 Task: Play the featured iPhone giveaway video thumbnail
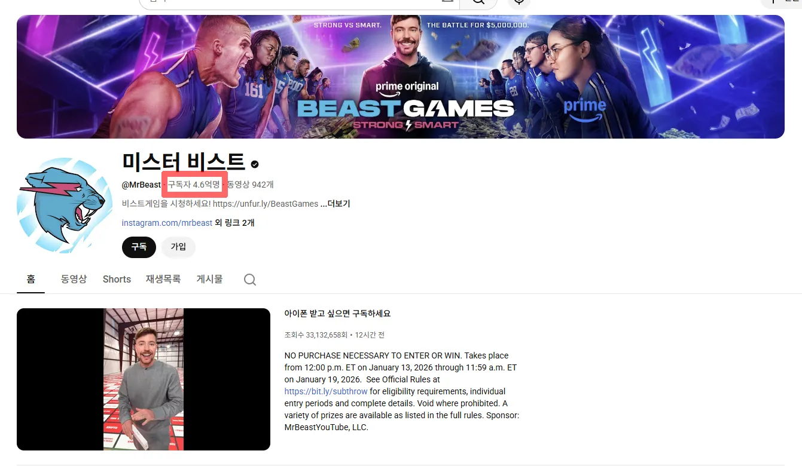click(x=144, y=379)
